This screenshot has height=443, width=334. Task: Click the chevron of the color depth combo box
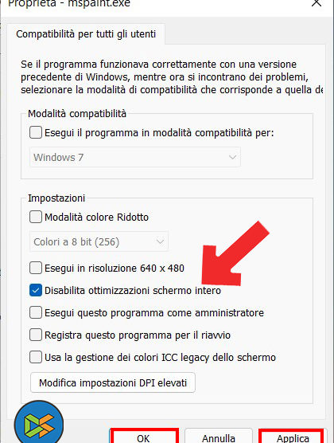click(x=160, y=241)
